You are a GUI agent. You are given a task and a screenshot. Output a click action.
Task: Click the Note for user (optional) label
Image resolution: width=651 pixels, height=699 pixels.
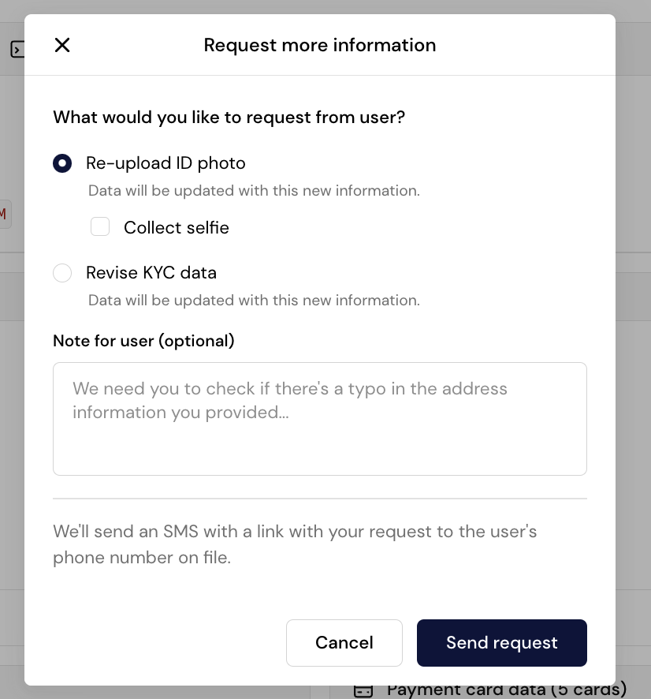143,341
